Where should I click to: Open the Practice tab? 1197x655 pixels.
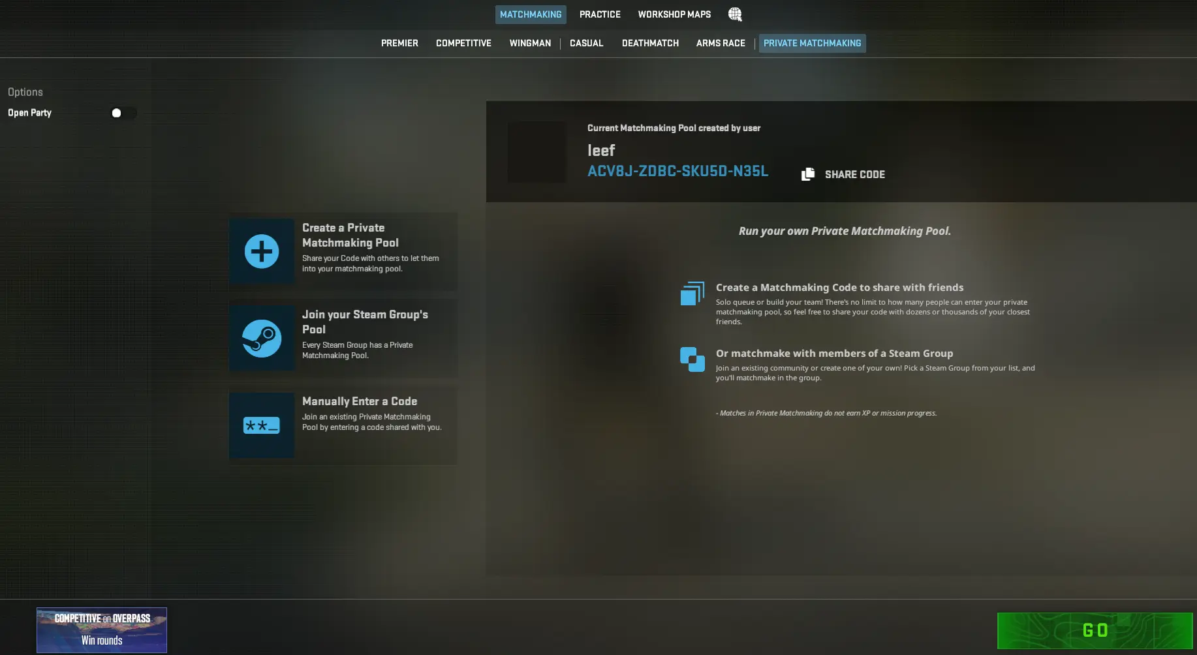[600, 14]
